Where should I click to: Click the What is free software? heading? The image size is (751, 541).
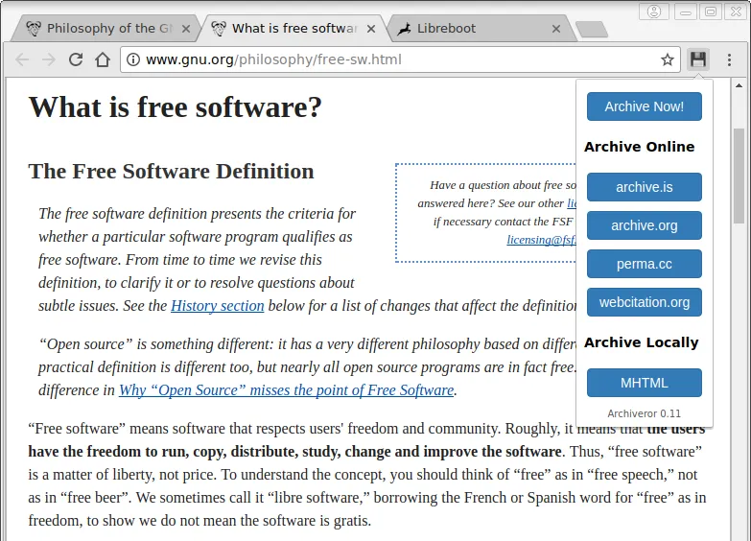(x=175, y=106)
